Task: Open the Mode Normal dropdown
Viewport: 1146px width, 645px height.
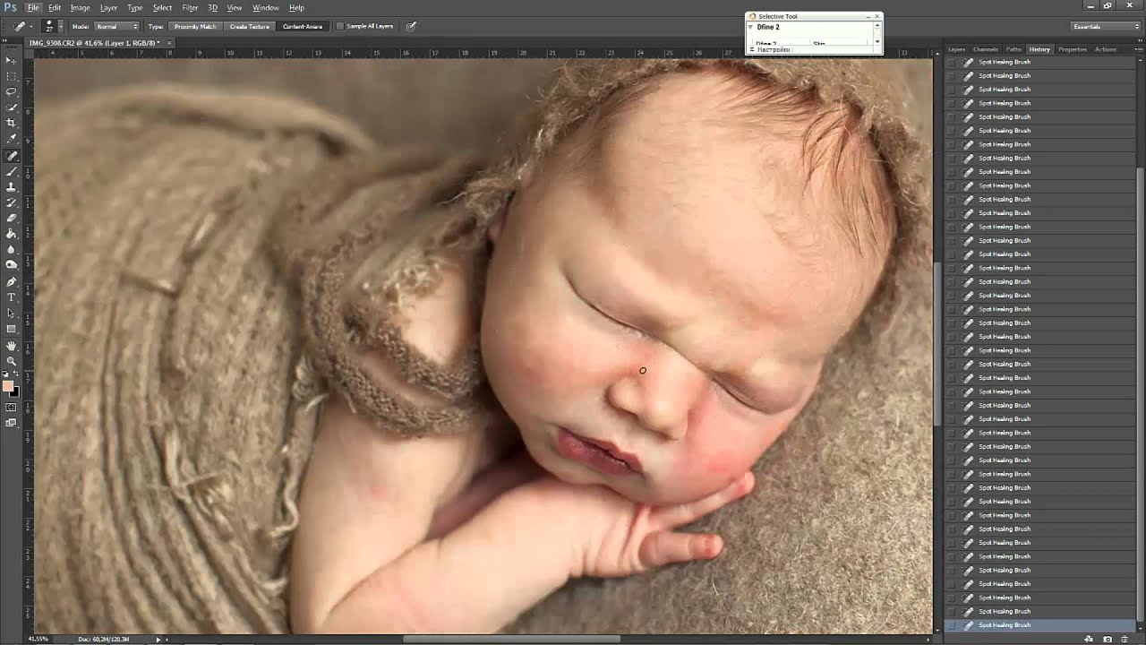Action: tap(116, 26)
